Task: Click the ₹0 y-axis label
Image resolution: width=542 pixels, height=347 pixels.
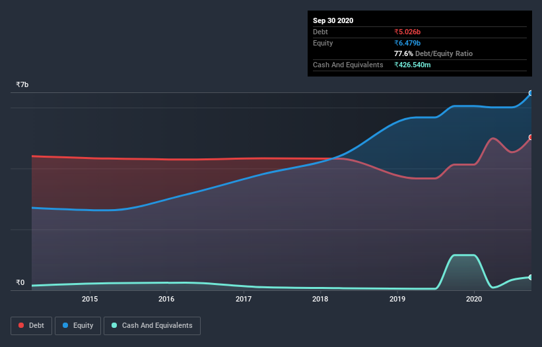Action: coord(20,282)
